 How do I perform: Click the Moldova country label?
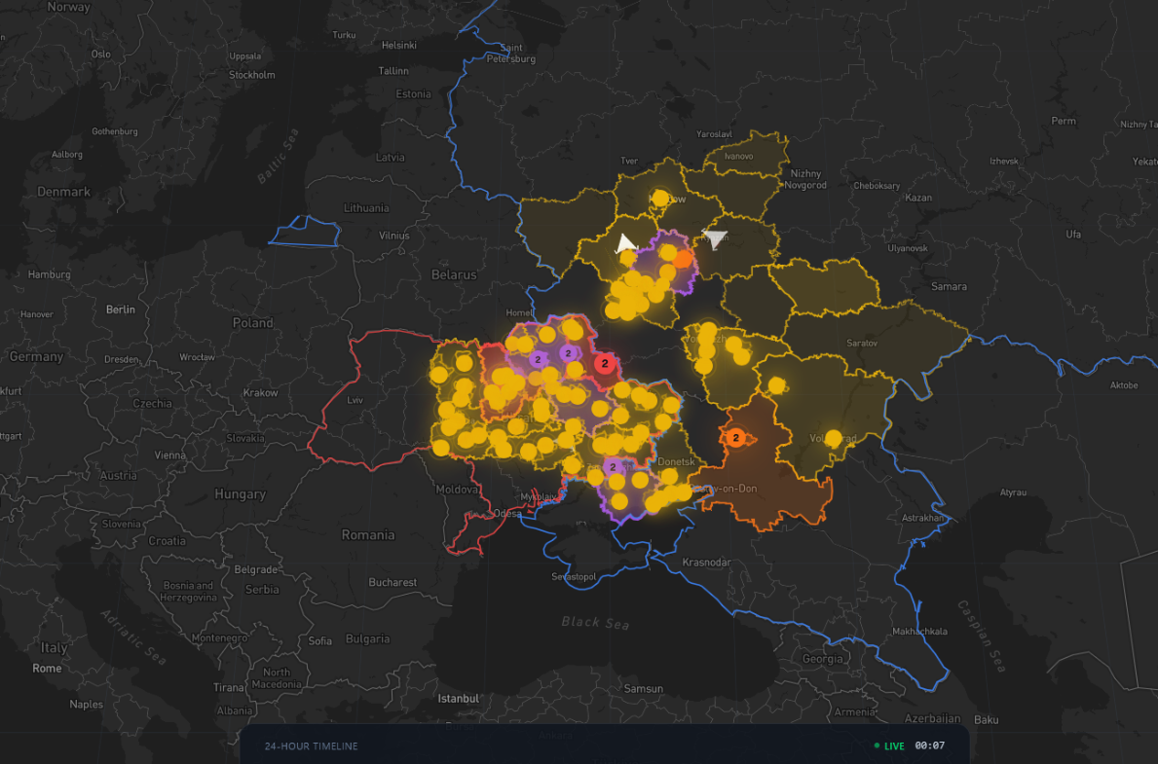(457, 490)
